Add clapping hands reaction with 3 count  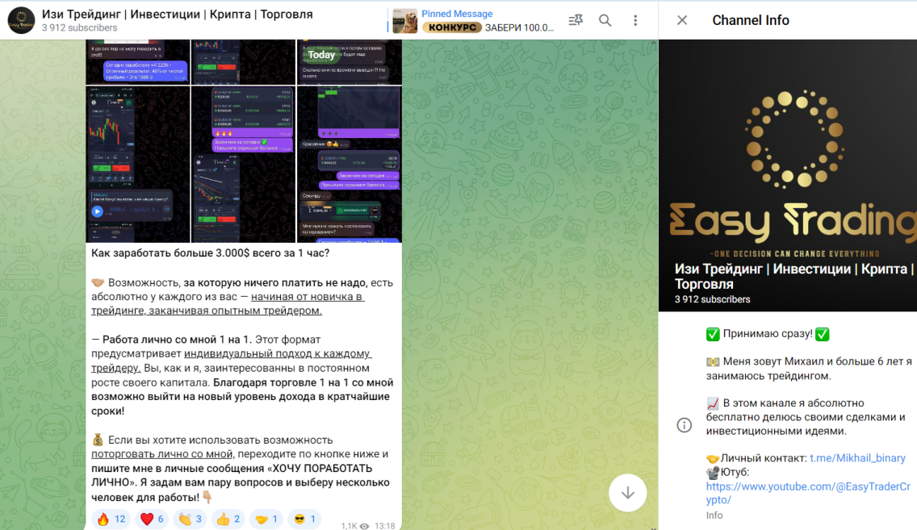click(190, 519)
